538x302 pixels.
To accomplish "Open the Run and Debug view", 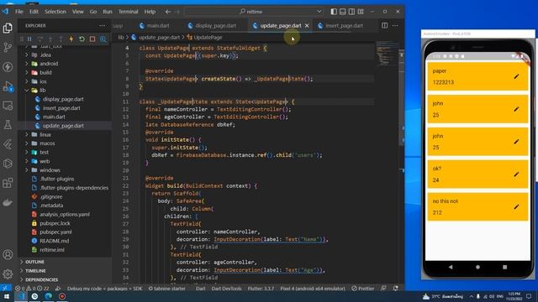I will (8, 86).
